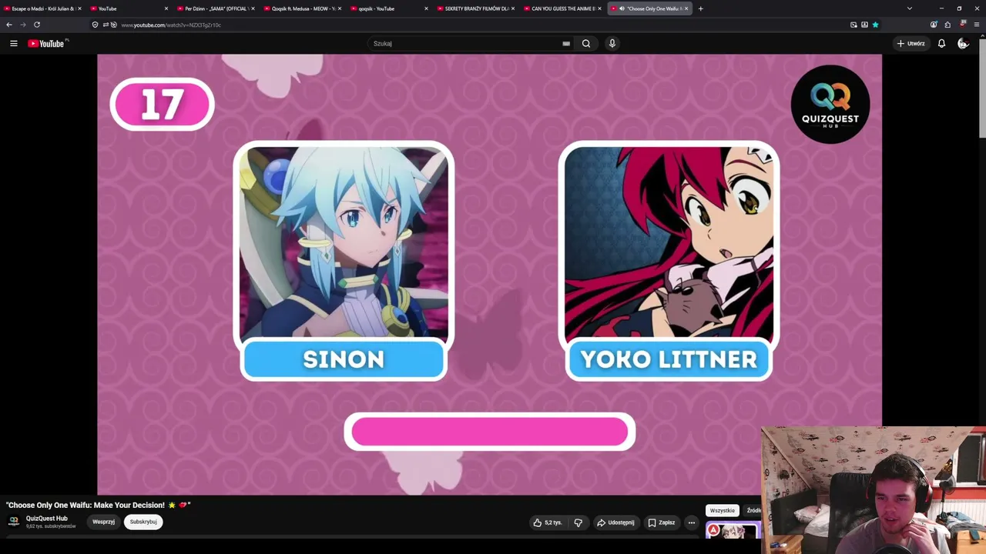Open the tracking protection shield icon
Image resolution: width=986 pixels, height=554 pixels.
[x=95, y=25]
